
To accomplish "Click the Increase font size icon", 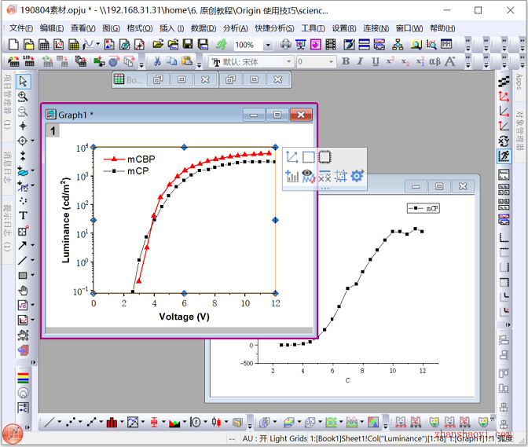I will click(x=450, y=61).
